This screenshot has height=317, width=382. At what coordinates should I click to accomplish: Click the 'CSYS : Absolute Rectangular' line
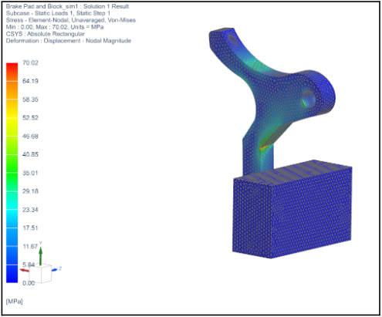point(46,34)
